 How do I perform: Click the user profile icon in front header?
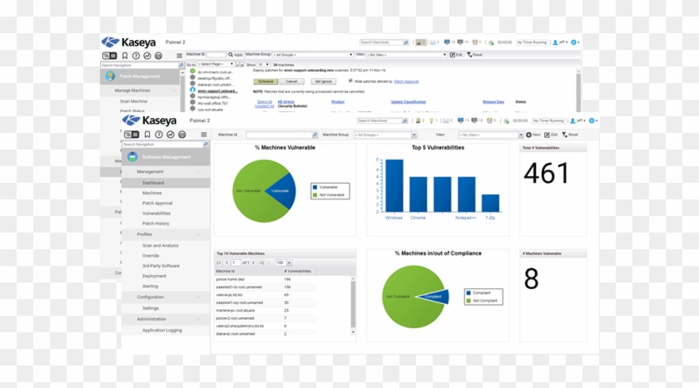click(573, 120)
